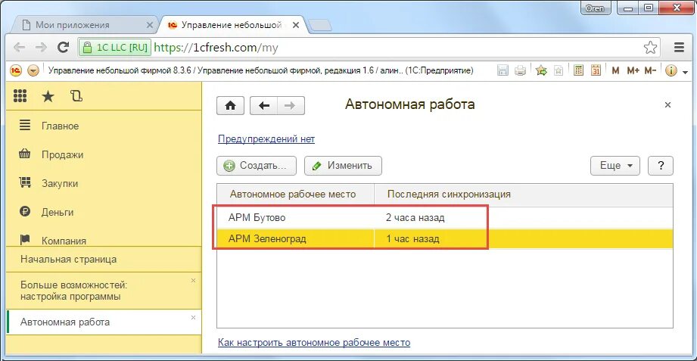Open the Chrome hamburger menu
Viewport: 697px width, 361px height.
(679, 47)
